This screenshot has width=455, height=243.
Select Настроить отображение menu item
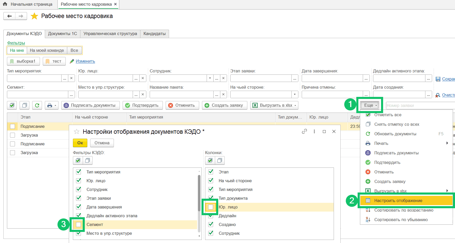[406, 200]
